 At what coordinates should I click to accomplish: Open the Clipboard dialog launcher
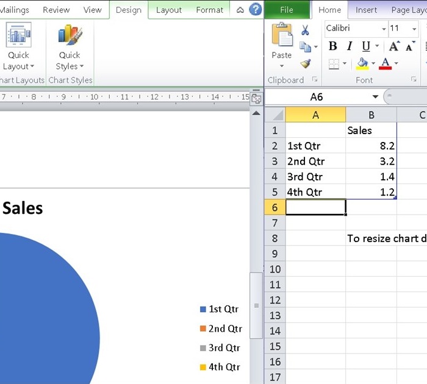315,79
